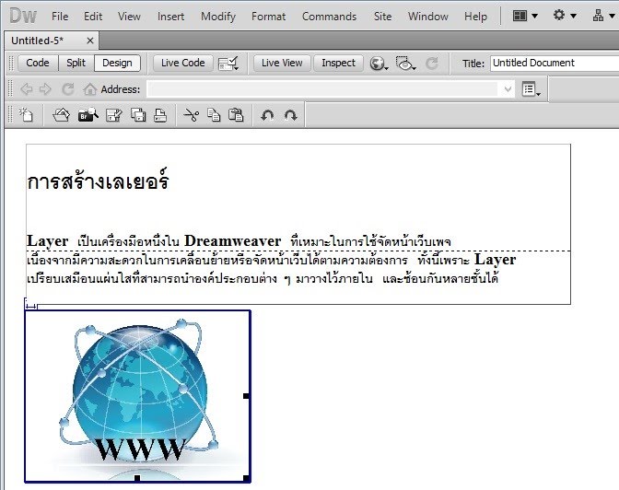Click the Print Code icon
The height and width of the screenshot is (490, 619).
160,115
